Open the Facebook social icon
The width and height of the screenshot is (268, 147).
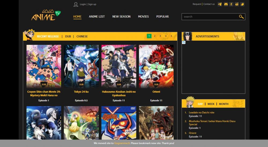[231, 4]
